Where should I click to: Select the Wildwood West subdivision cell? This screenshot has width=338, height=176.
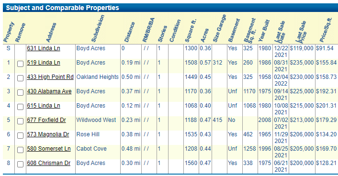click(96, 120)
